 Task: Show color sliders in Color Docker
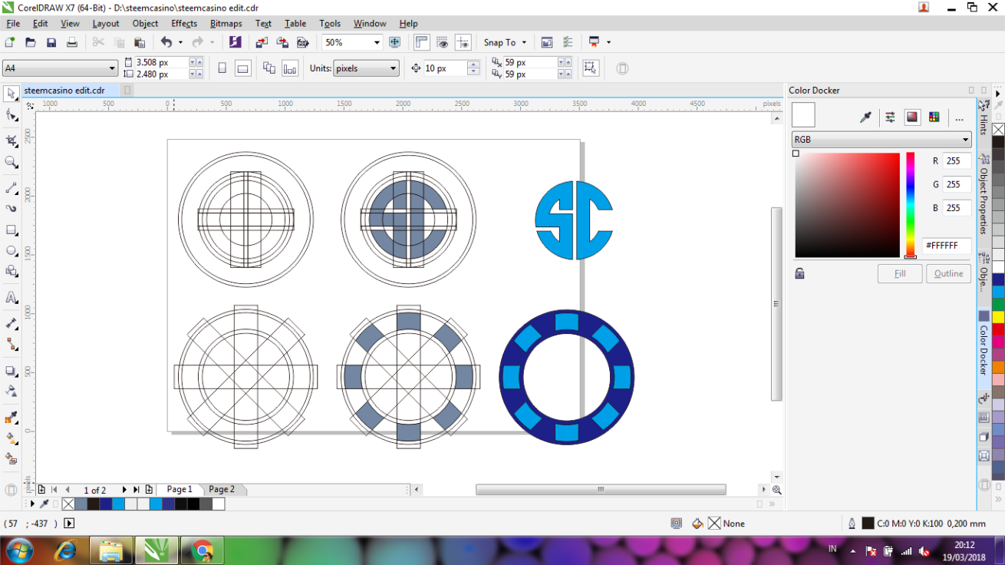pyautogui.click(x=890, y=117)
